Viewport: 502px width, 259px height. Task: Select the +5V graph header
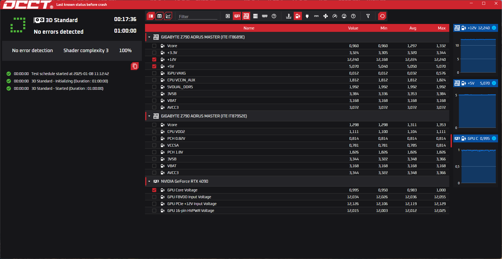475,83
